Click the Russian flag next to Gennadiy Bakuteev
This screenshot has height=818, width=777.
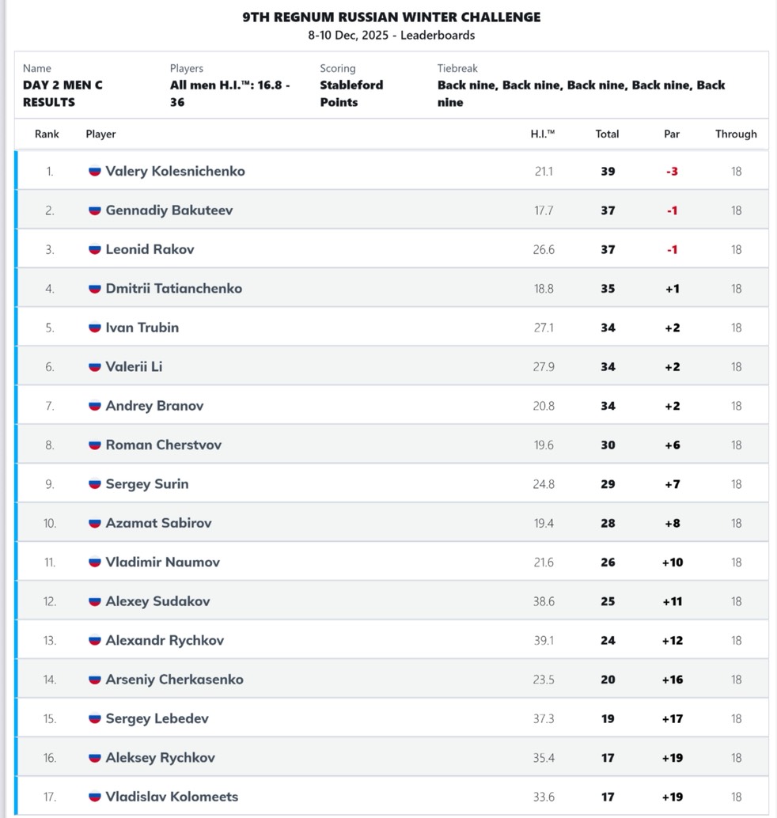pos(94,210)
